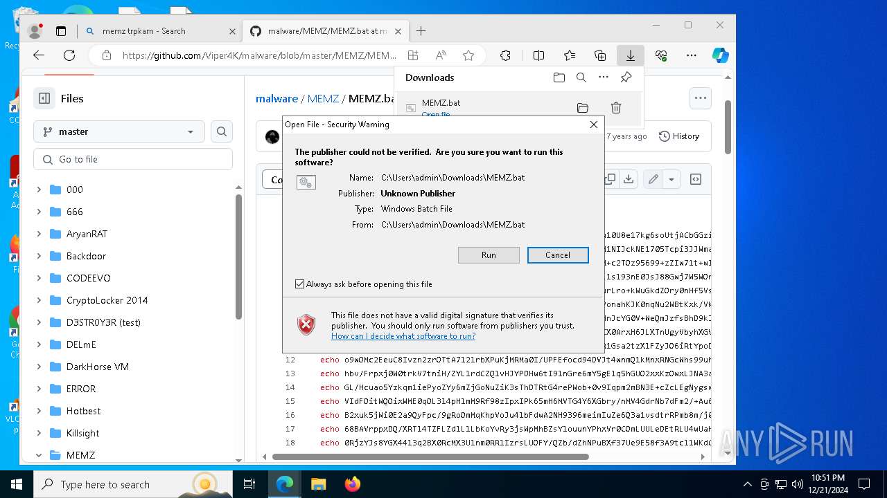Open the Windows Start menu
The height and width of the screenshot is (498, 887).
17,484
